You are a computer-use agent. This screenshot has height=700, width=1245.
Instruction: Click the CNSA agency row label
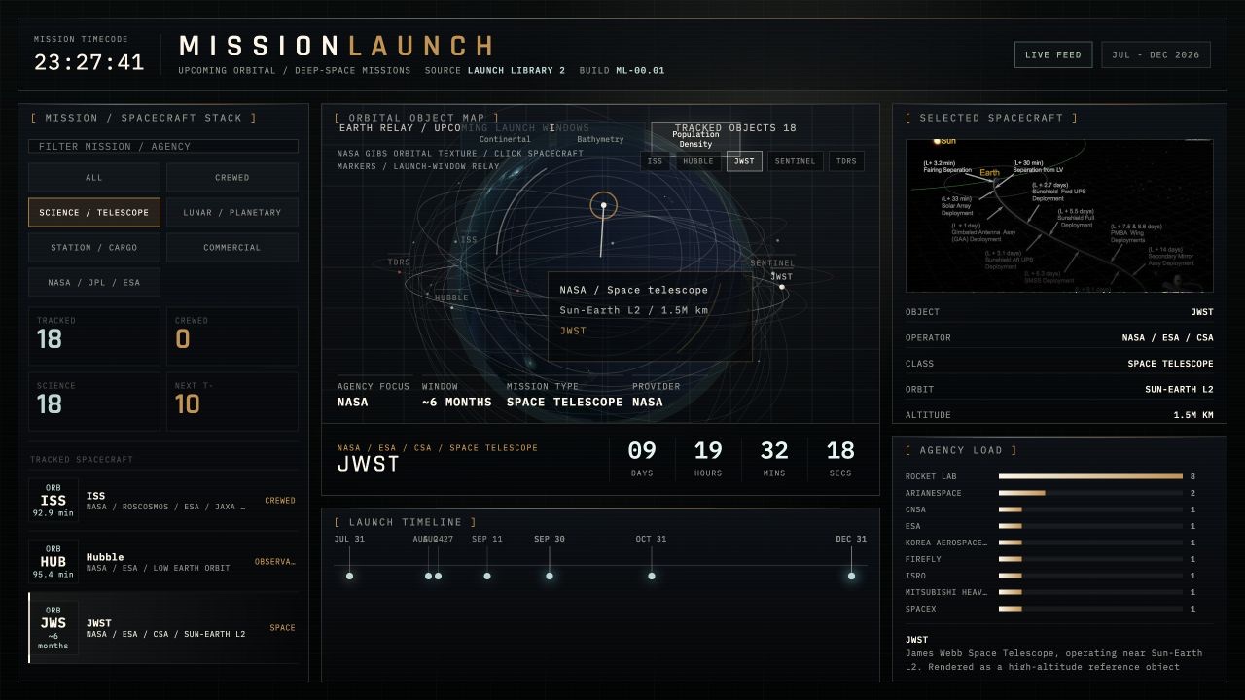click(915, 509)
